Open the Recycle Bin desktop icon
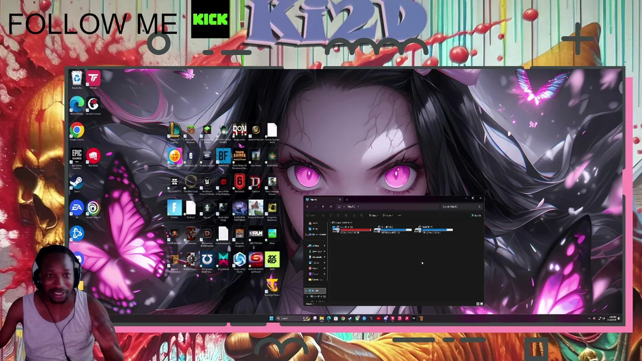Viewport: 642px width, 361px height. tap(77, 79)
